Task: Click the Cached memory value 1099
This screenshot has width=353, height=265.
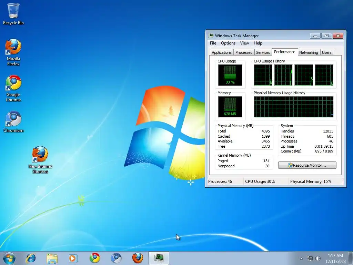Action: pos(266,136)
